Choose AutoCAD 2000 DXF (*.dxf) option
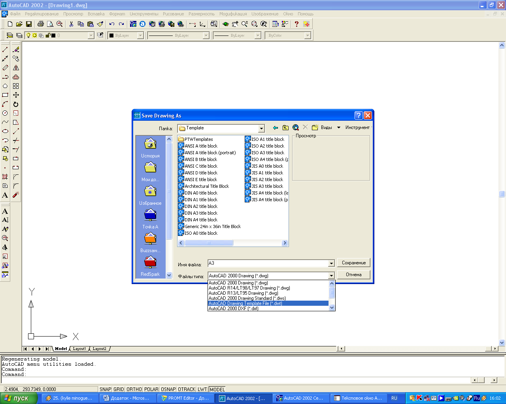Viewport: 506px width, 404px height. coord(268,309)
